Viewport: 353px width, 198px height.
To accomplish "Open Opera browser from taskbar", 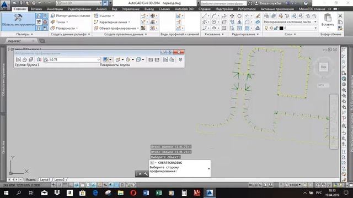I will coord(133,193).
